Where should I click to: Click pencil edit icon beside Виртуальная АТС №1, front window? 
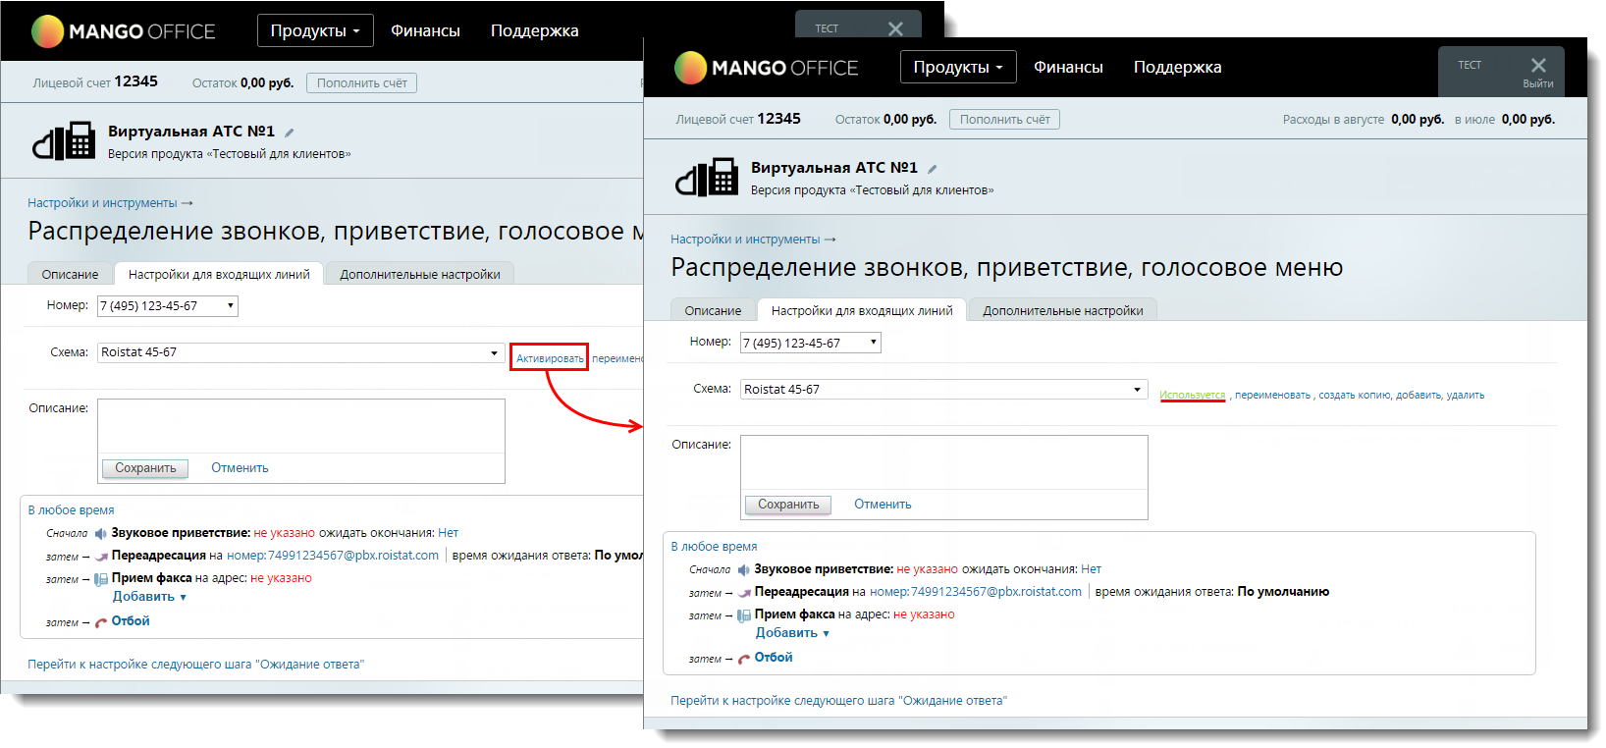point(933,169)
